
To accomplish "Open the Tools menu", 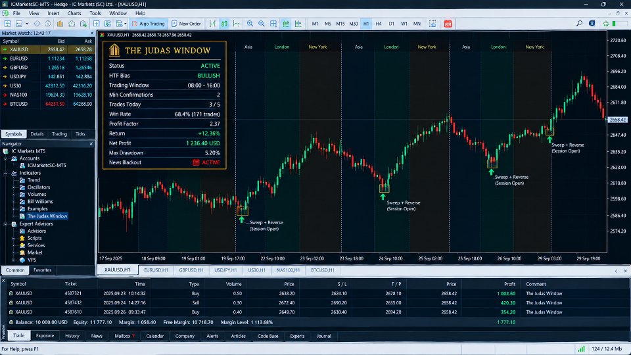I will (95, 13).
